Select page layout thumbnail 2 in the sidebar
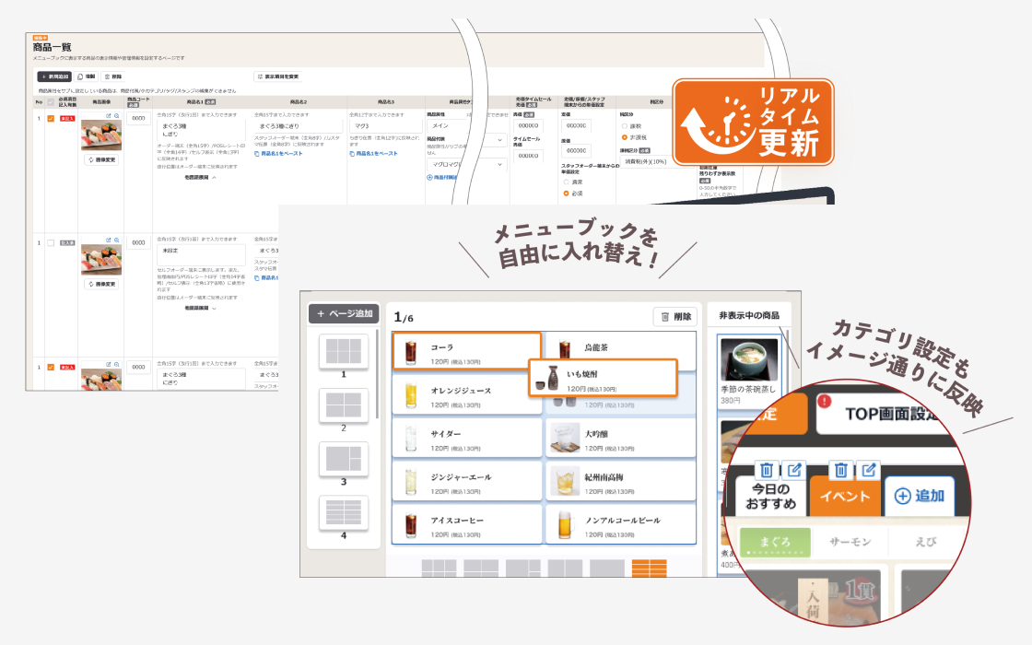The width and height of the screenshot is (1032, 645). [x=344, y=404]
